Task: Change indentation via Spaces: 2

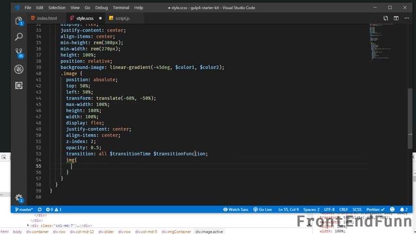Action: coord(311,209)
